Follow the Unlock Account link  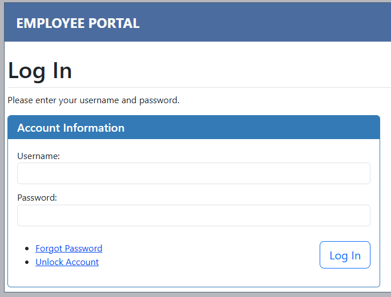[67, 262]
